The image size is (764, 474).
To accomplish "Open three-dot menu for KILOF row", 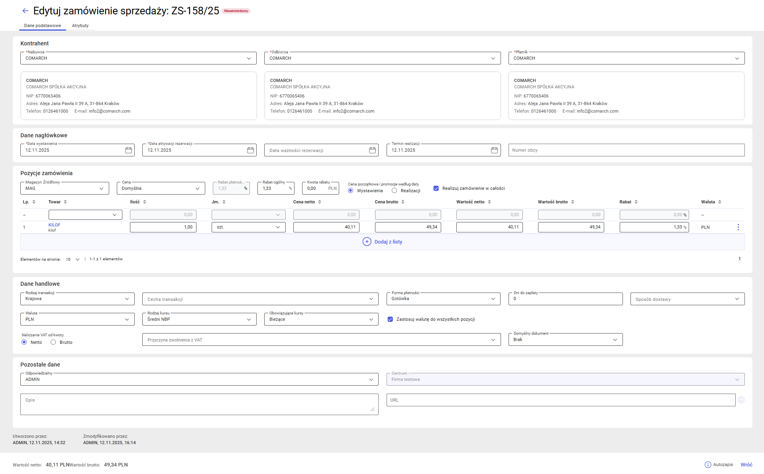I will [738, 227].
